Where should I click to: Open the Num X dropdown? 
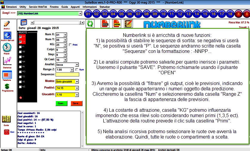point(65,35)
